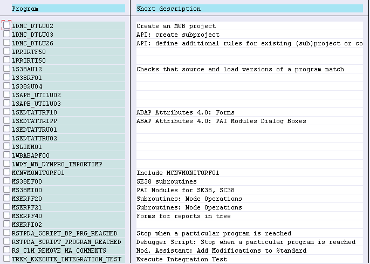This screenshot has height=264, width=370.
Task: Click program name RS_CLM_REMOVE_MA_COMMENTS
Action: (x=59, y=251)
